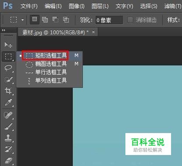Select the Move tool
The width and height of the screenshot is (182, 166).
coord(8,45)
